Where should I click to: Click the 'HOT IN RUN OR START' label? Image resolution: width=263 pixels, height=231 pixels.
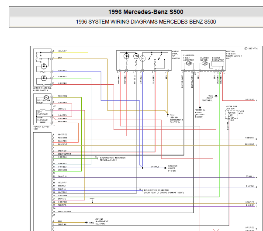click(231, 107)
